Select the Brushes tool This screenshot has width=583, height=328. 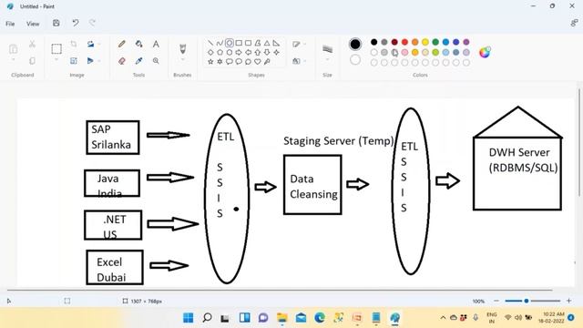click(182, 48)
